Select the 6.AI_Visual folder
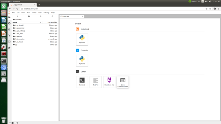This screenshot has width=221, height=124. [x=35, y=42]
